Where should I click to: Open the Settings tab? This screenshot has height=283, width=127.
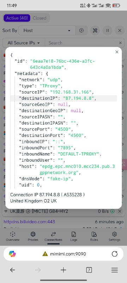(x=114, y=236)
